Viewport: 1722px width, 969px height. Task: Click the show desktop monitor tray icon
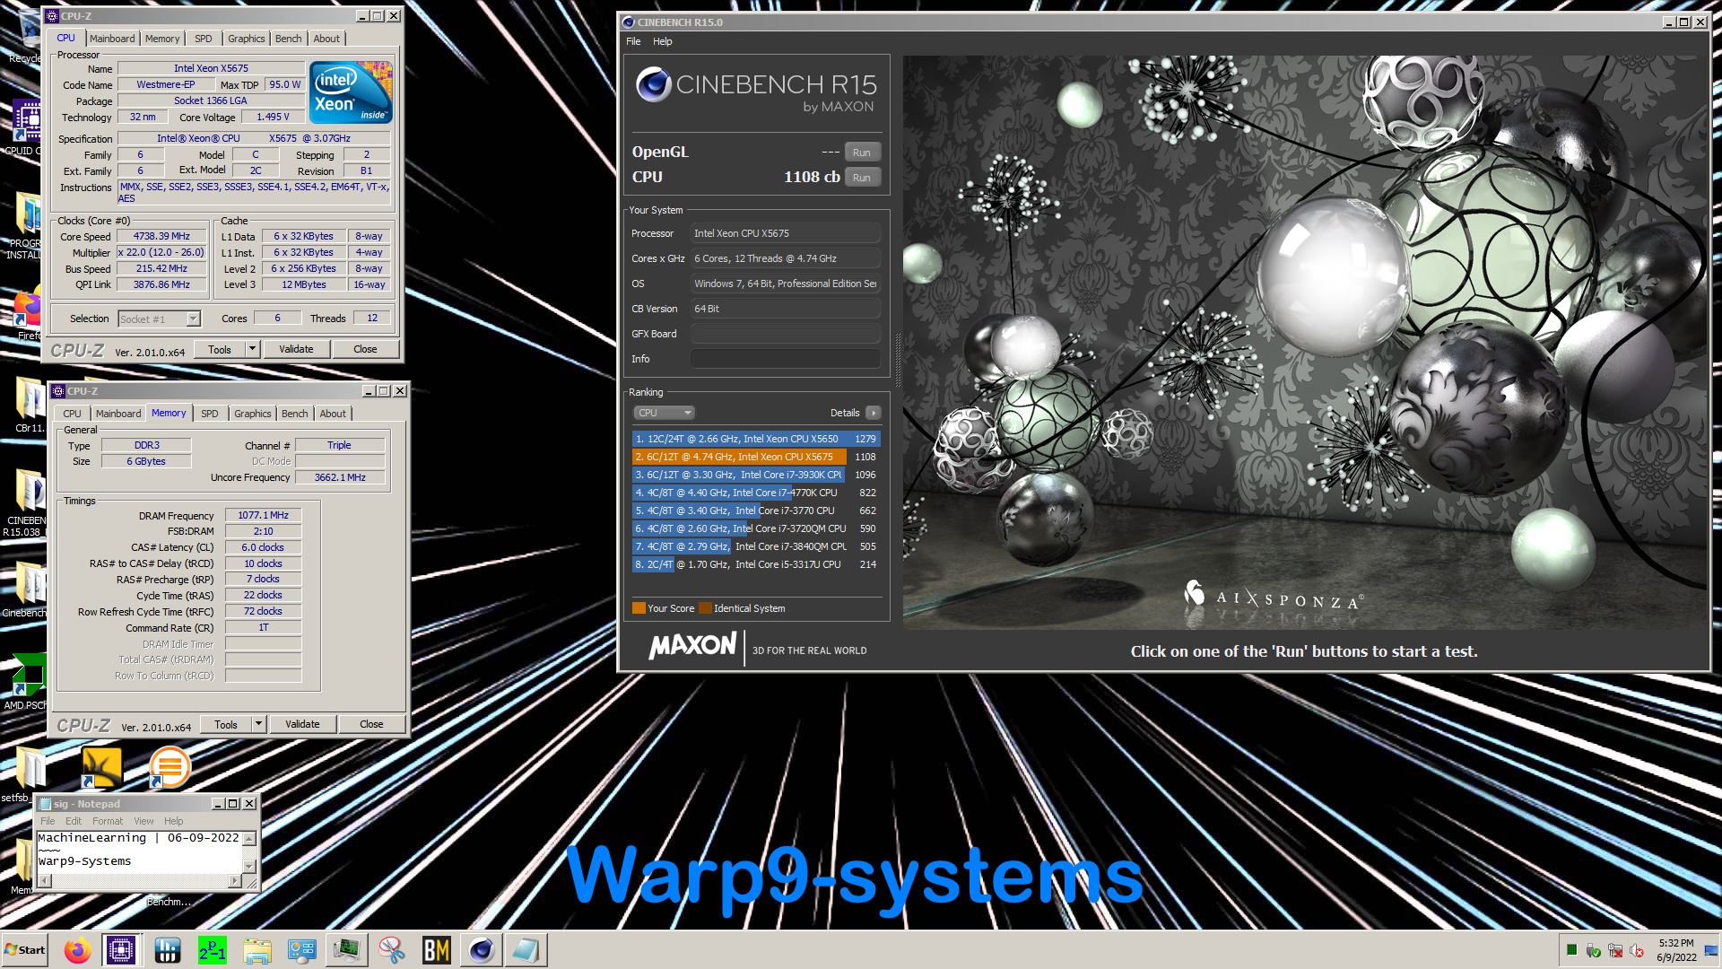pos(1710,951)
